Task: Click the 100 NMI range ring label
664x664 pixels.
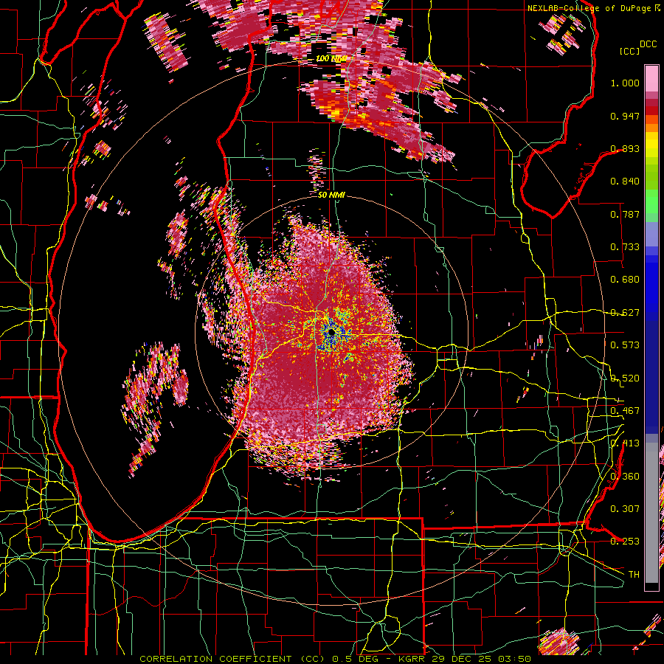Action: coord(331,58)
